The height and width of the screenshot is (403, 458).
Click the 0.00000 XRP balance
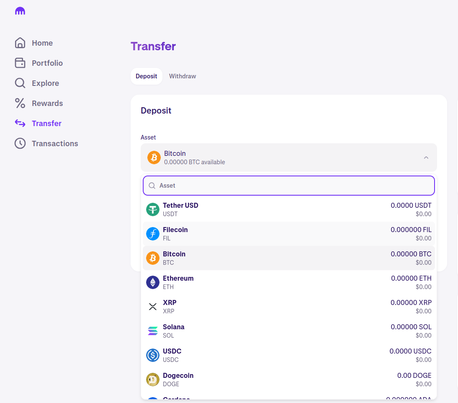411,302
